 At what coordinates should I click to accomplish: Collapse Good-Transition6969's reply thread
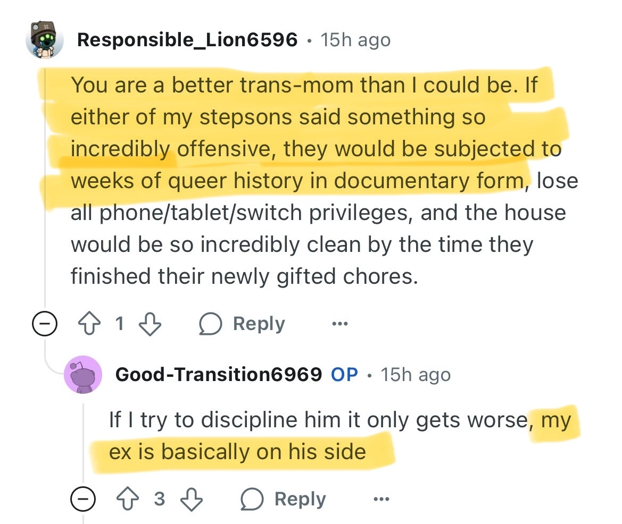tap(83, 500)
